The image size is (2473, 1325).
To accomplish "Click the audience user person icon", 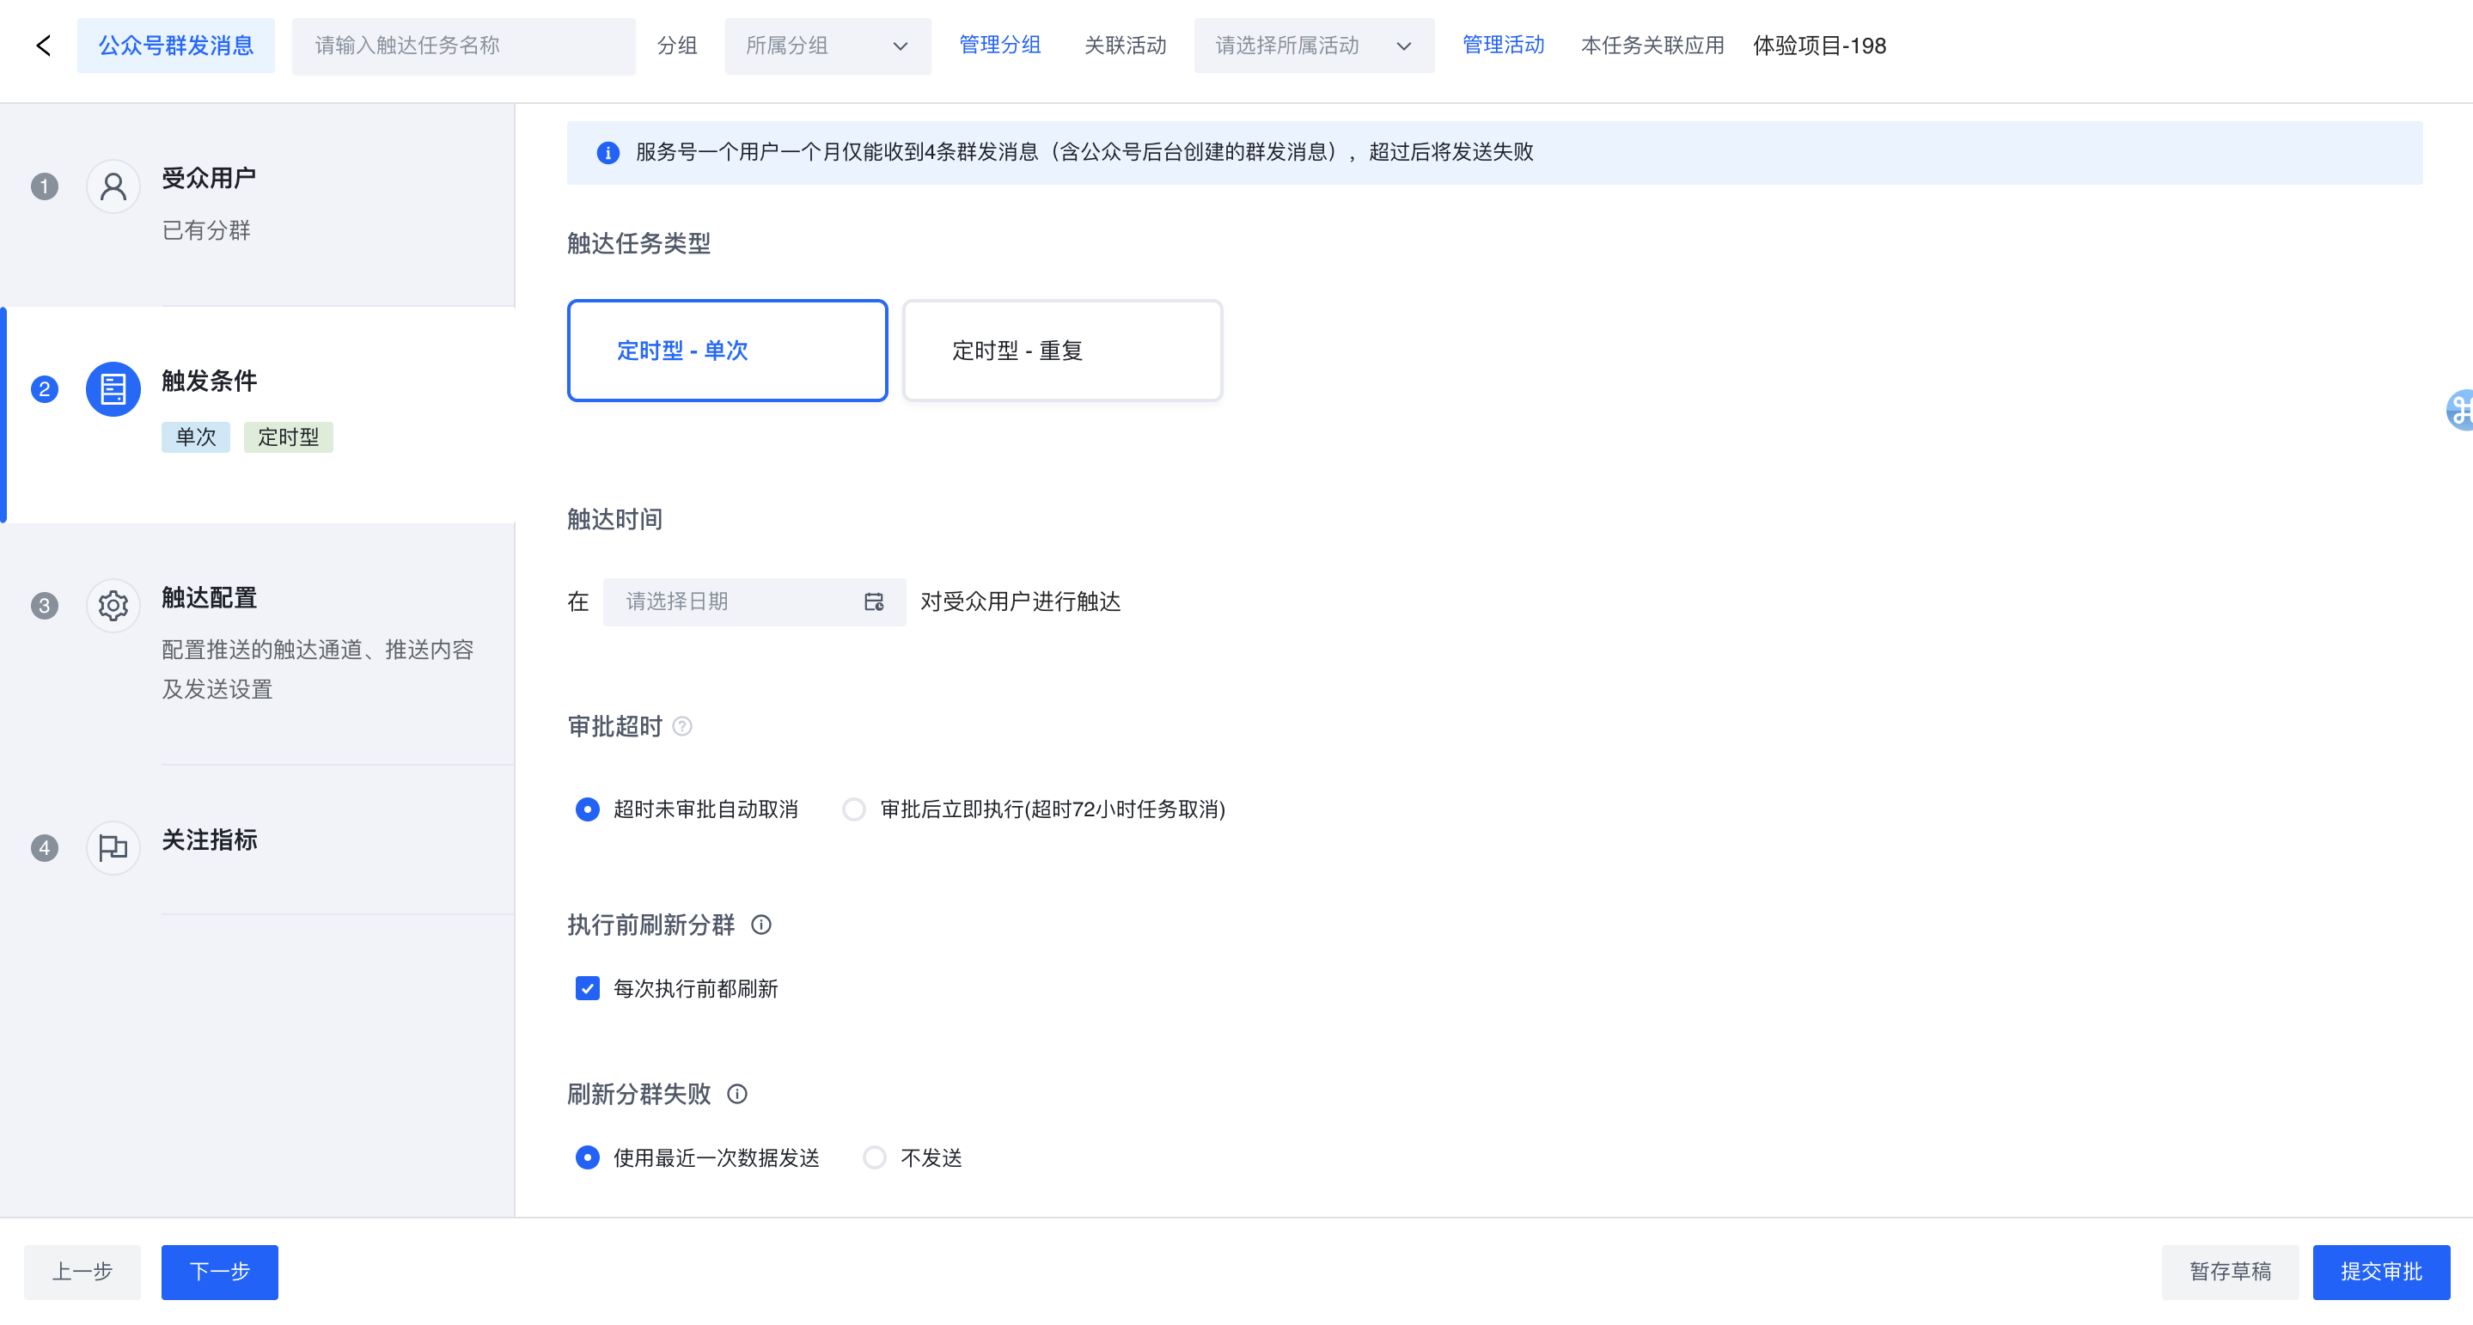I will 113,186.
